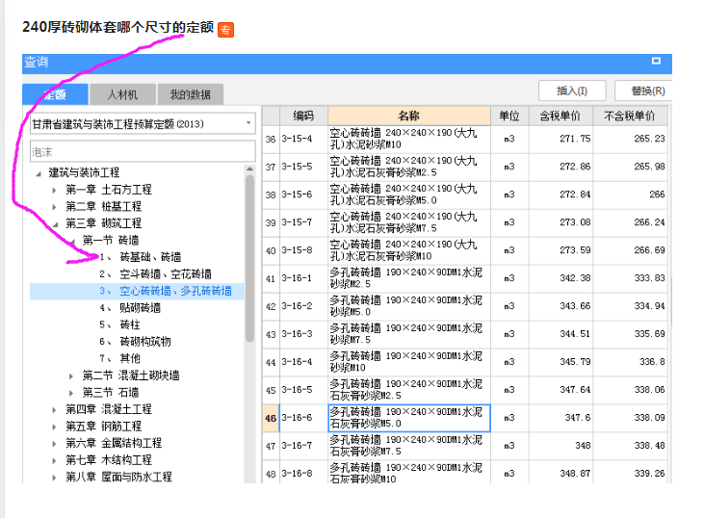Select code cell 3-16-4
The width and height of the screenshot is (704, 518).
pyautogui.click(x=303, y=362)
